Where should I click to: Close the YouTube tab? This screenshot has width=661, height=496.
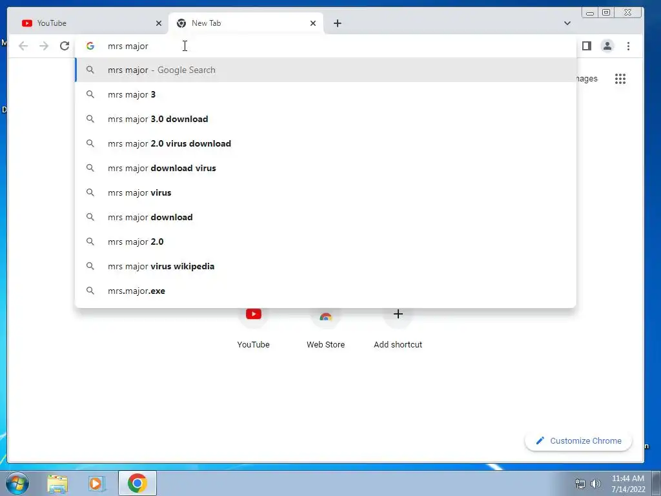point(159,23)
